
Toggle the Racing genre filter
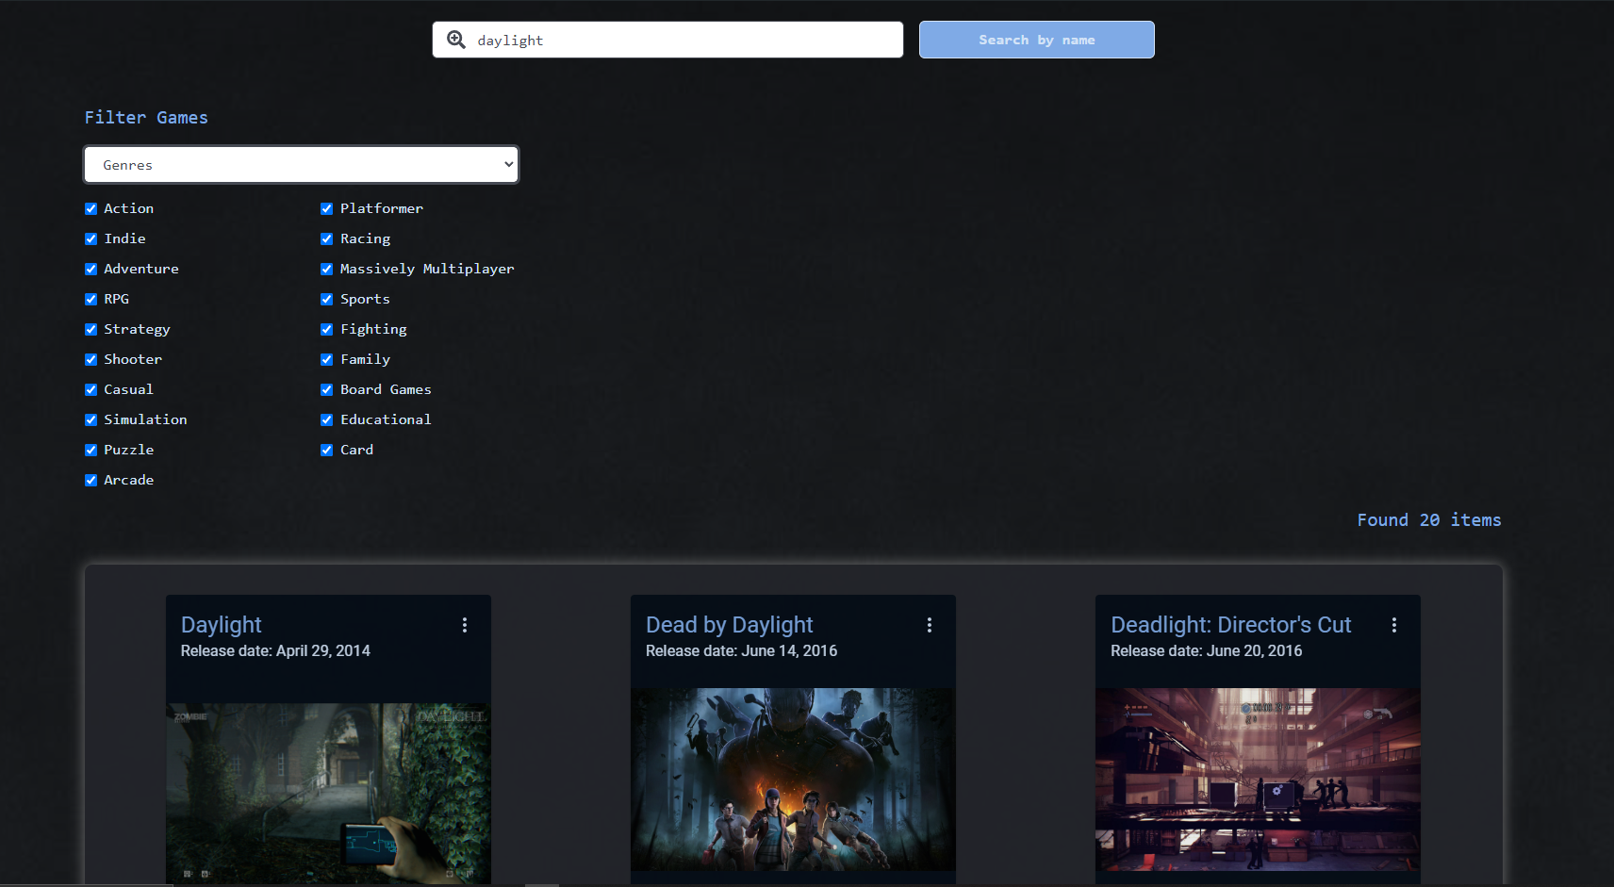[x=327, y=239]
